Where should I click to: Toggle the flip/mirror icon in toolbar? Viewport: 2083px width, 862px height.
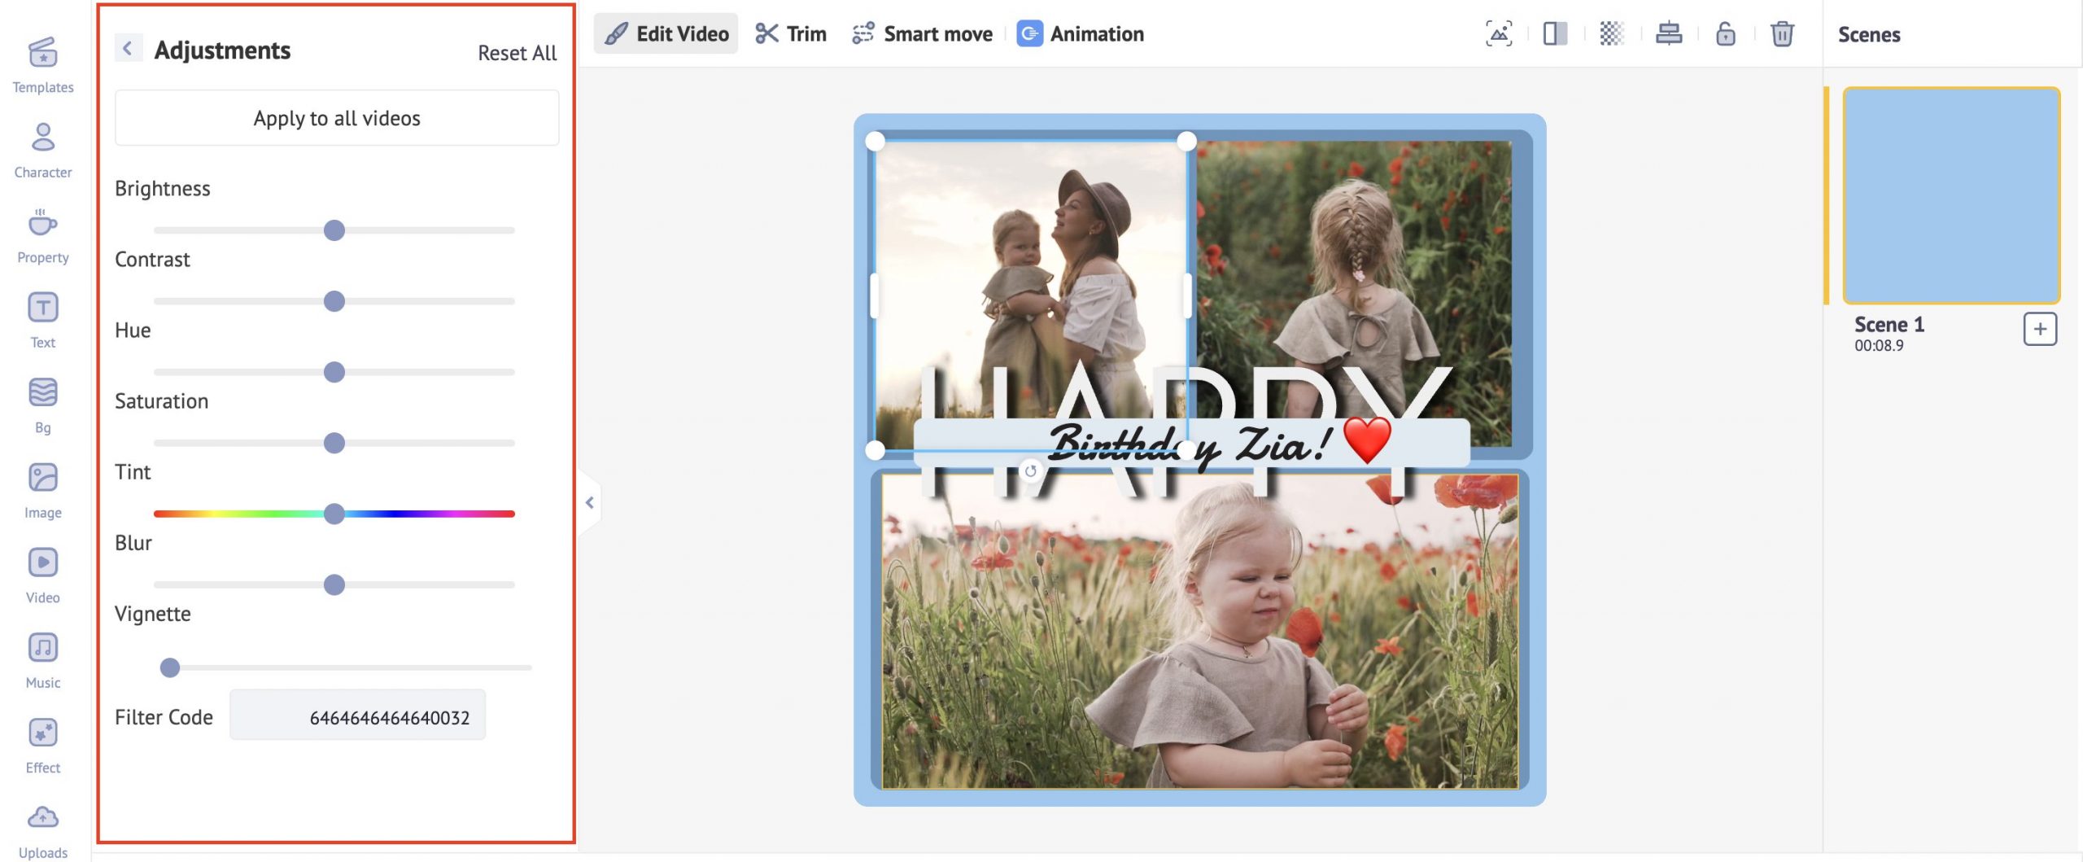(1555, 34)
